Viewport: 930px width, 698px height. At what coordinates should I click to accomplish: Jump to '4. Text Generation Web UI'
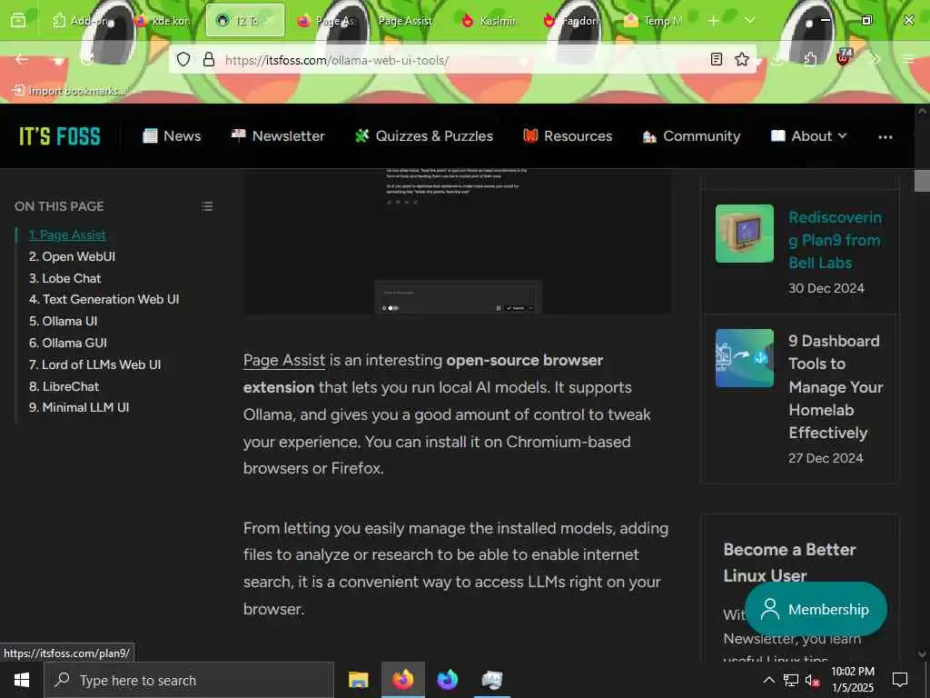click(x=104, y=299)
